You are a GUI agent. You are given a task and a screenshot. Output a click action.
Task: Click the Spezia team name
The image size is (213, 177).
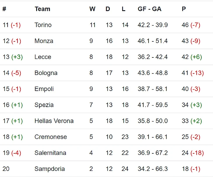(44, 105)
